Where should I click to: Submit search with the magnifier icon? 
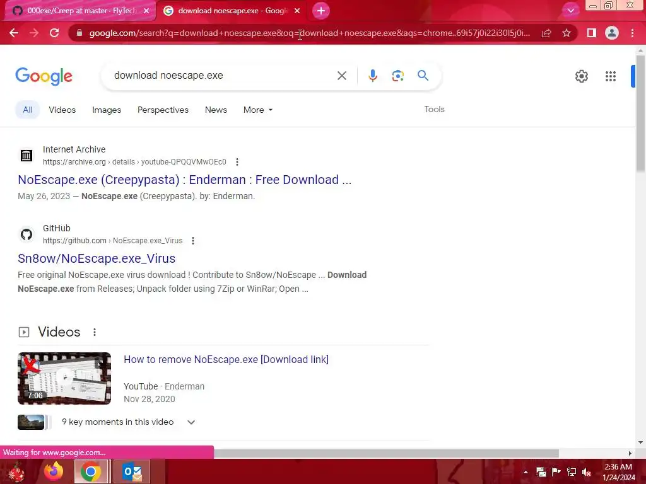point(423,76)
